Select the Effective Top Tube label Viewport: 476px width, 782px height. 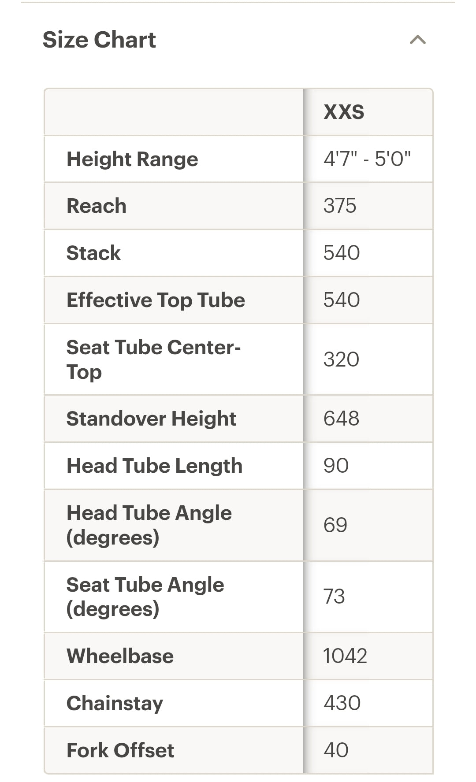click(156, 300)
